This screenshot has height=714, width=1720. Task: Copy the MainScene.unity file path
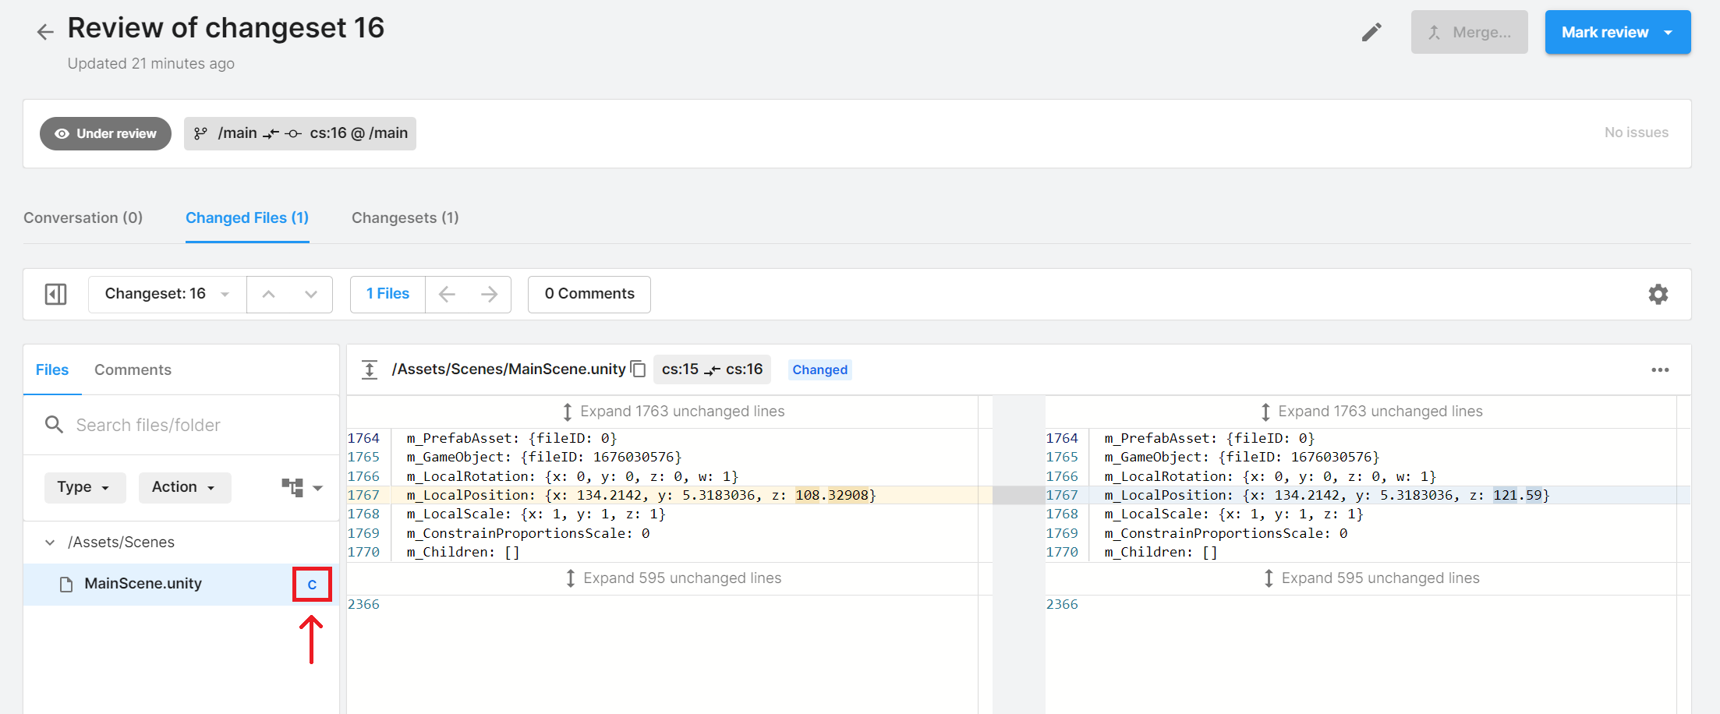639,369
